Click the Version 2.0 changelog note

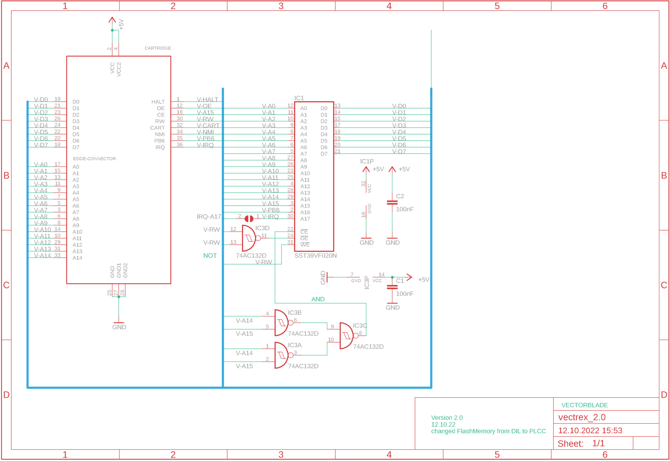(447, 418)
